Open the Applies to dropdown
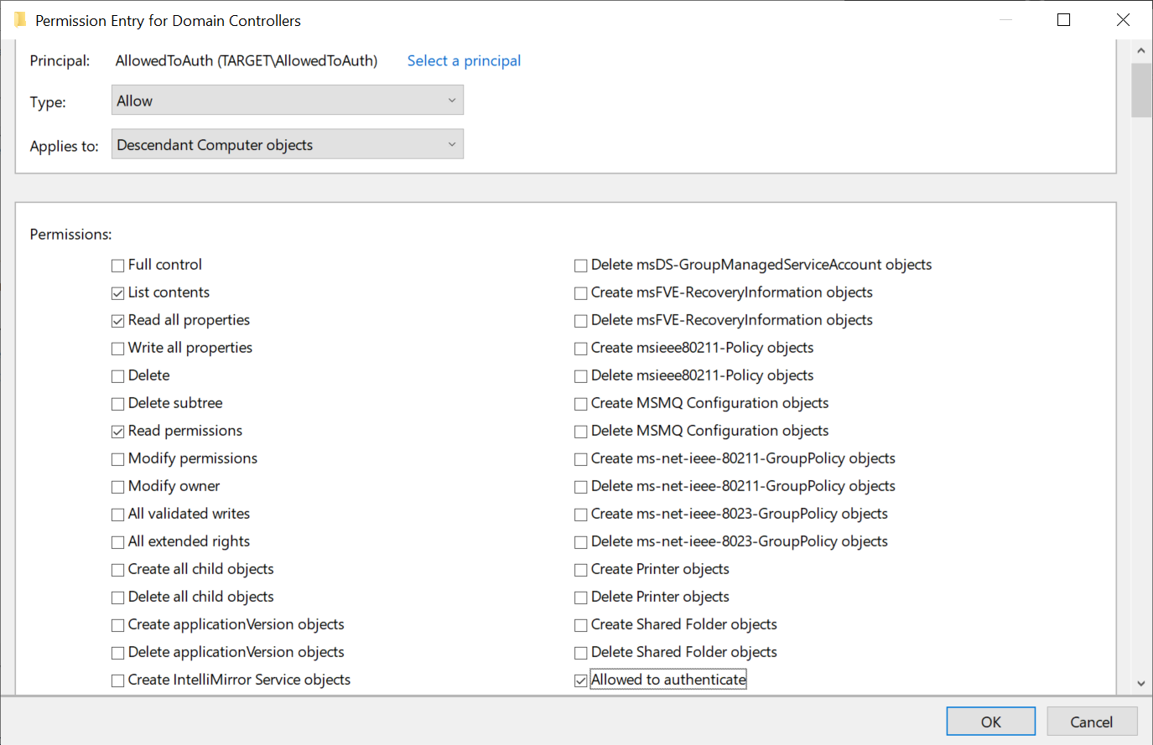The height and width of the screenshot is (745, 1153). [x=288, y=144]
